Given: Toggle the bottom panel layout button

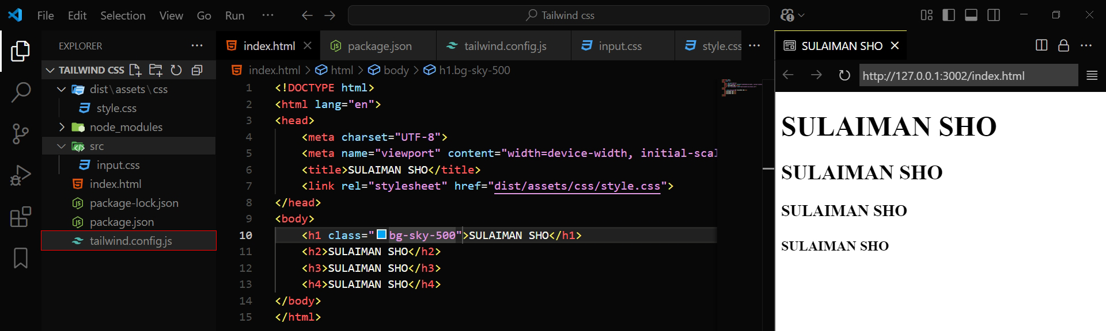Looking at the screenshot, I should tap(971, 15).
